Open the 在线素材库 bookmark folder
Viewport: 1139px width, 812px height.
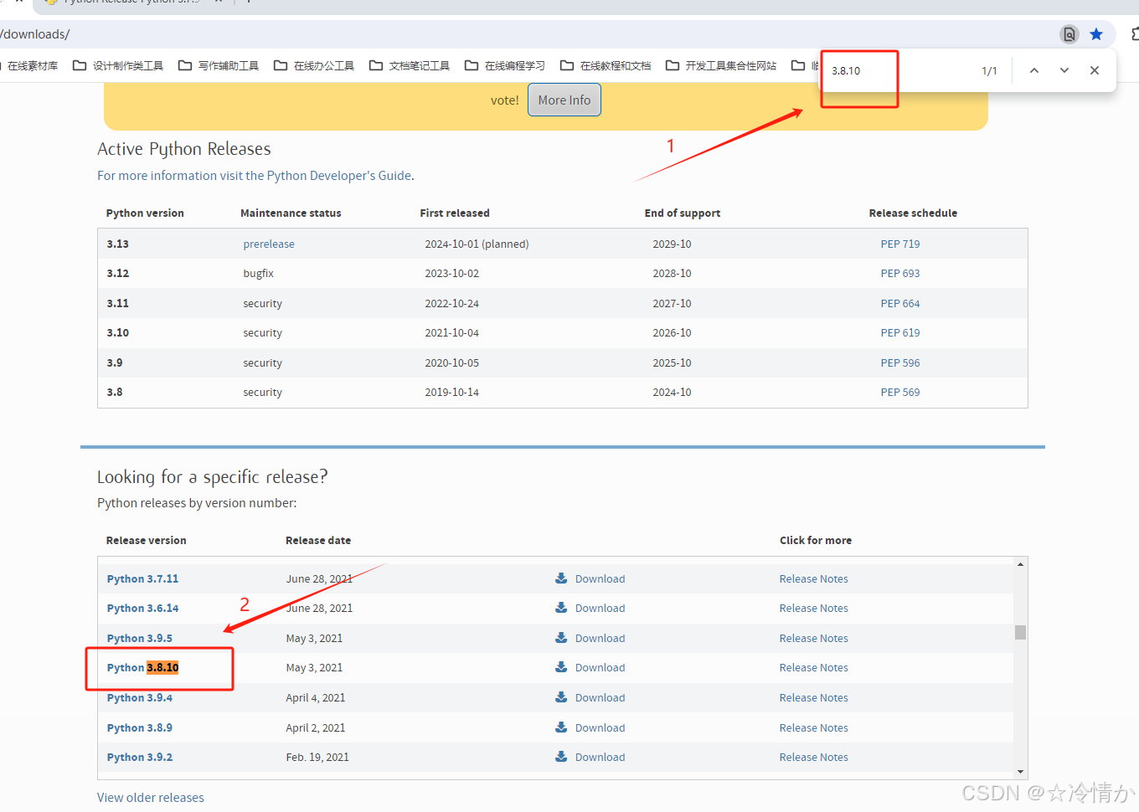(29, 65)
